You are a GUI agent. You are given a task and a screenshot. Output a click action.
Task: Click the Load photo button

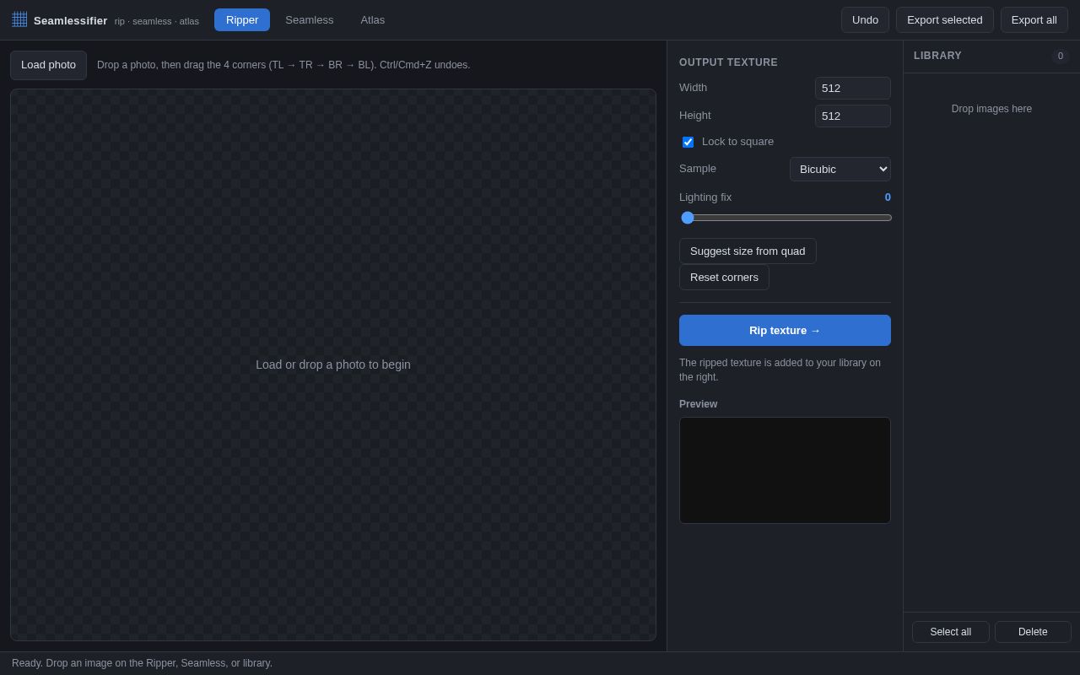tap(48, 65)
